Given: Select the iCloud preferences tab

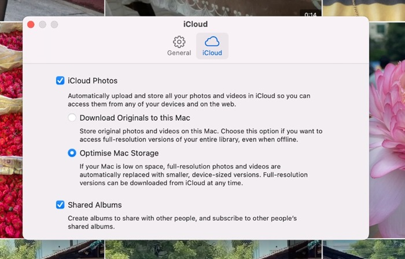Looking at the screenshot, I should pyautogui.click(x=212, y=46).
